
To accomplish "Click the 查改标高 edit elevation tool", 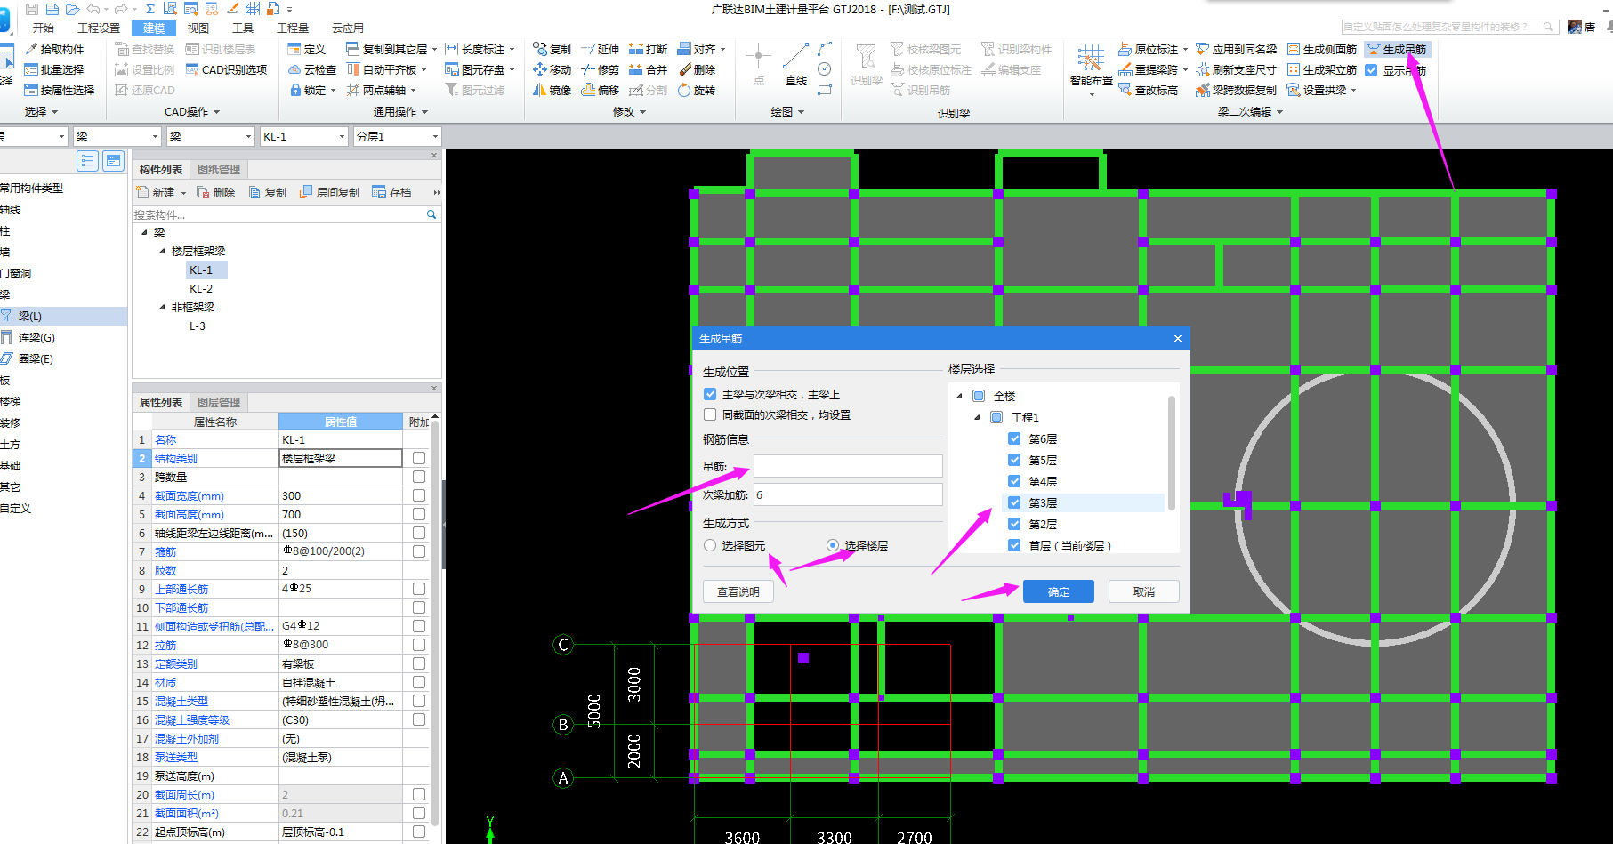I will (x=1149, y=90).
